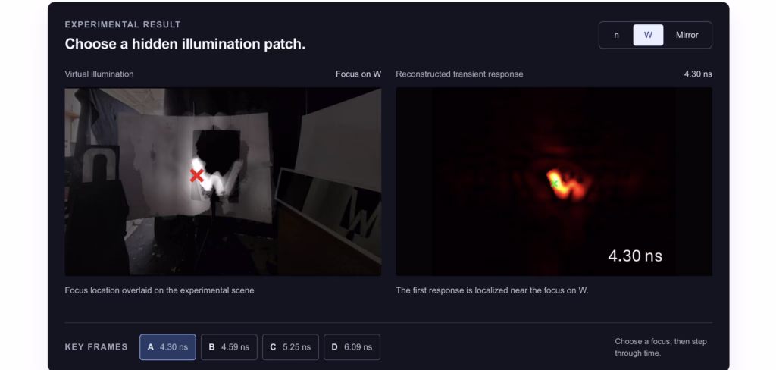Click the reconstructed transient response image
Image resolution: width=776 pixels, height=370 pixels.
(x=554, y=182)
